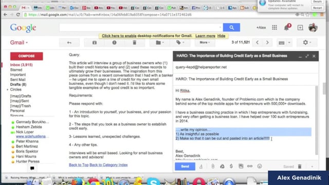
Task: Hide the desktop notifications bar
Action: click(221, 36)
